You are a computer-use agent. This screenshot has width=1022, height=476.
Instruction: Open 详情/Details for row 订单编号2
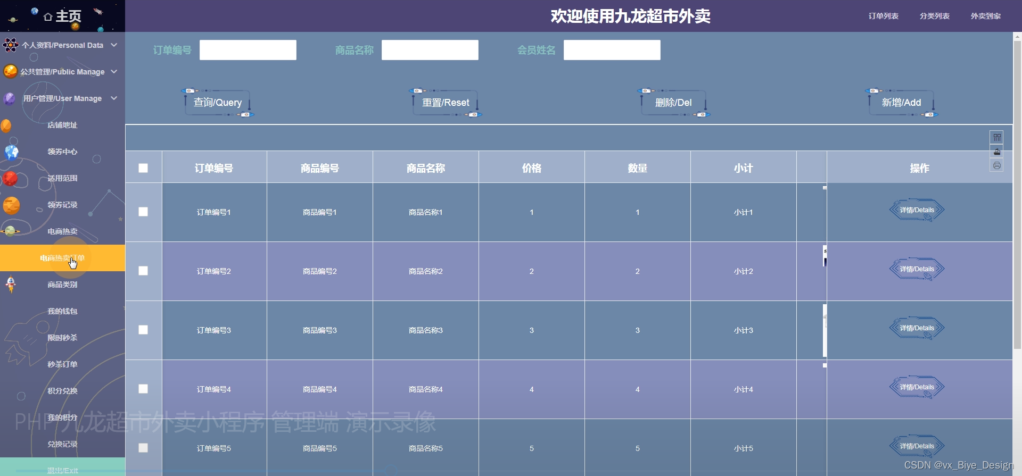coord(917,269)
